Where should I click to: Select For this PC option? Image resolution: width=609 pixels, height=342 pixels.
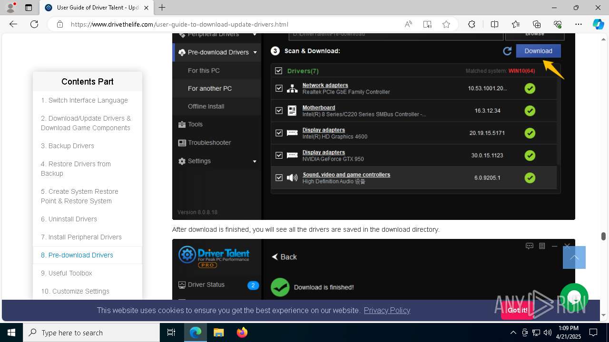tap(204, 70)
